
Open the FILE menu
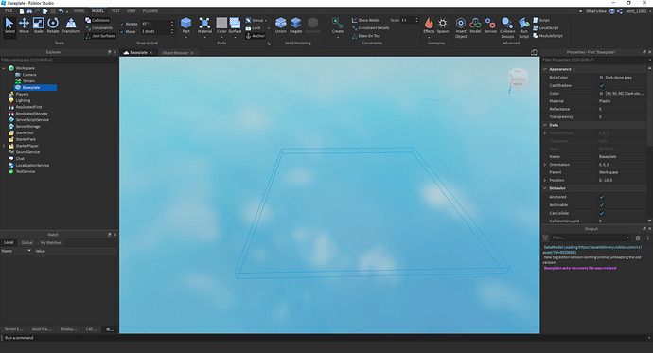[x=9, y=10]
